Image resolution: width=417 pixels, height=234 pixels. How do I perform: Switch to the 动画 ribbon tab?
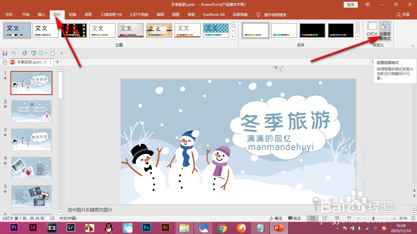click(88, 15)
